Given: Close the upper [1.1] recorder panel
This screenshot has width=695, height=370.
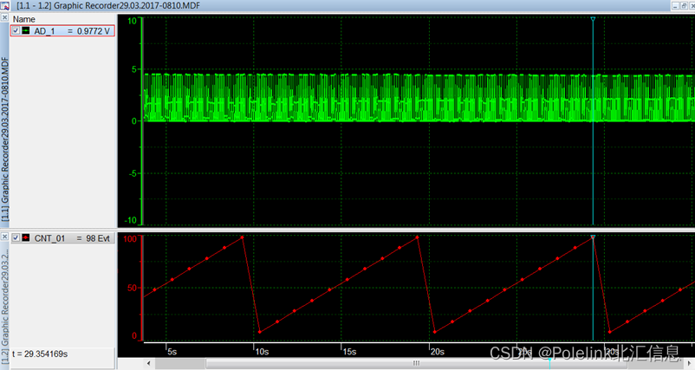Looking at the screenshot, I should [4, 17].
